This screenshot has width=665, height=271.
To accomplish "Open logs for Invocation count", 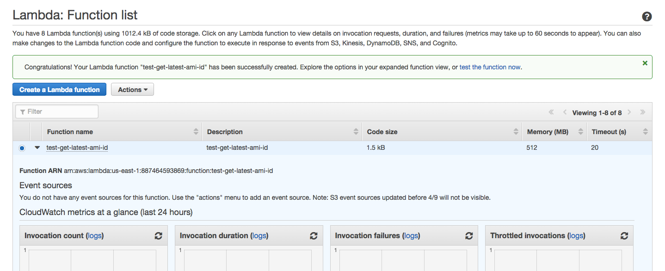I will point(94,235).
